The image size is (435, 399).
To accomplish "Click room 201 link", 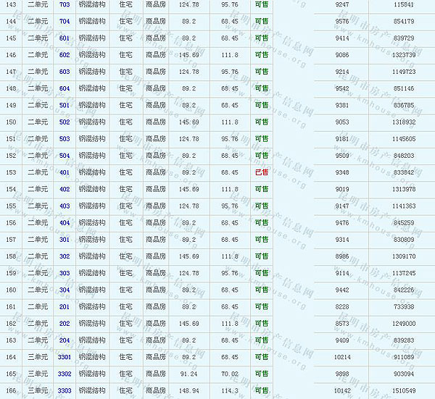I will (x=65, y=306).
